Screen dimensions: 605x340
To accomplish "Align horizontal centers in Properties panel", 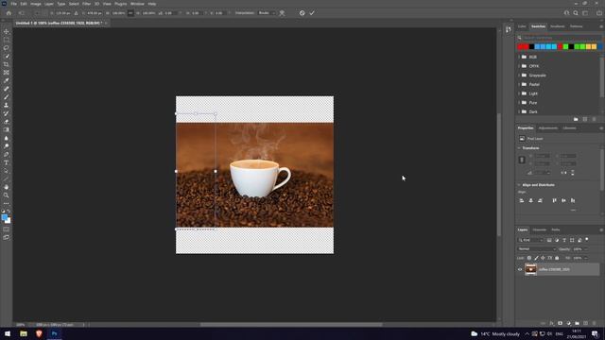I will tap(531, 200).
